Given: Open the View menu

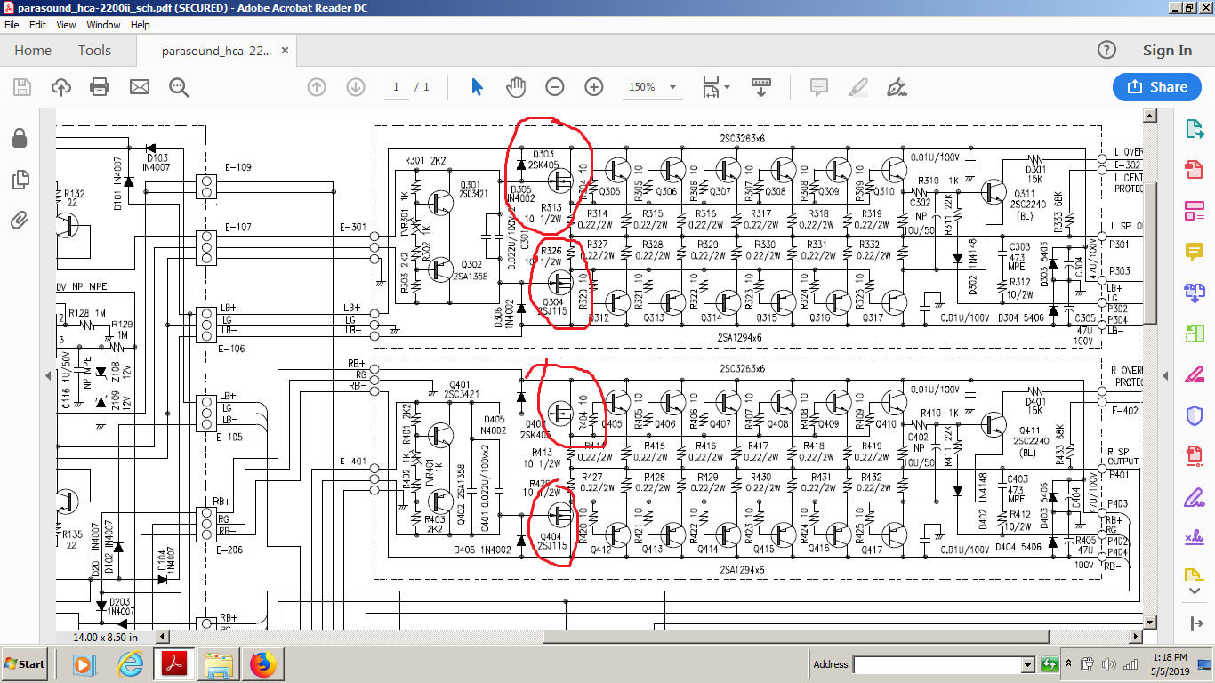Looking at the screenshot, I should [66, 25].
